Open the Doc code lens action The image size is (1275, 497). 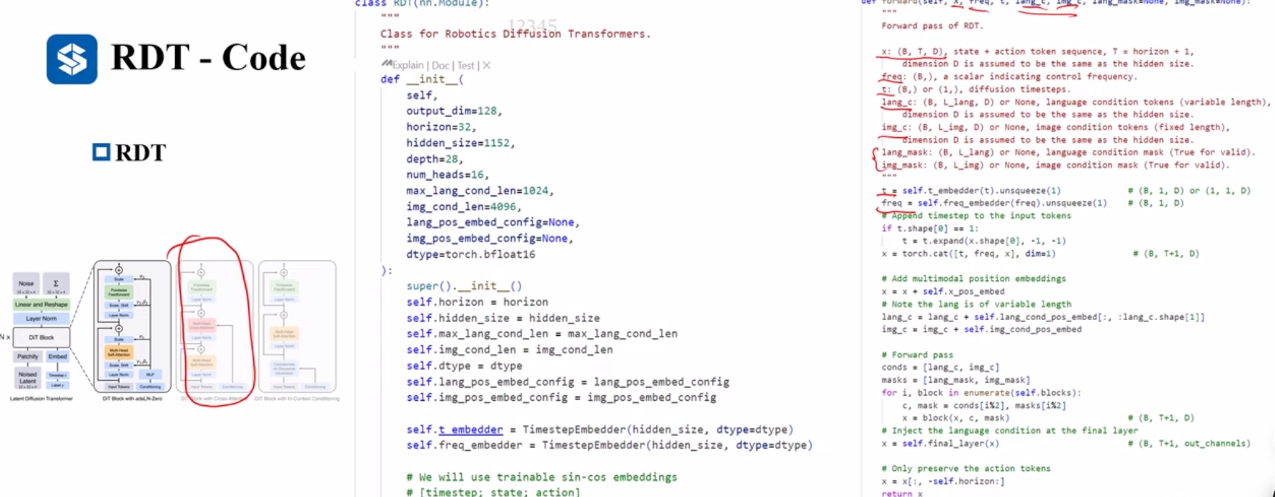tap(441, 65)
